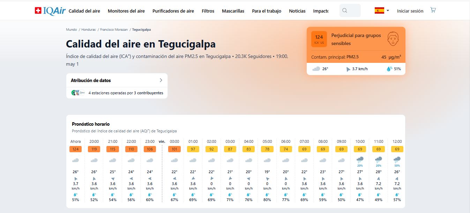Click humidity droplet at 04:00 column
Screen dimensions: 470x213
tap(249, 194)
